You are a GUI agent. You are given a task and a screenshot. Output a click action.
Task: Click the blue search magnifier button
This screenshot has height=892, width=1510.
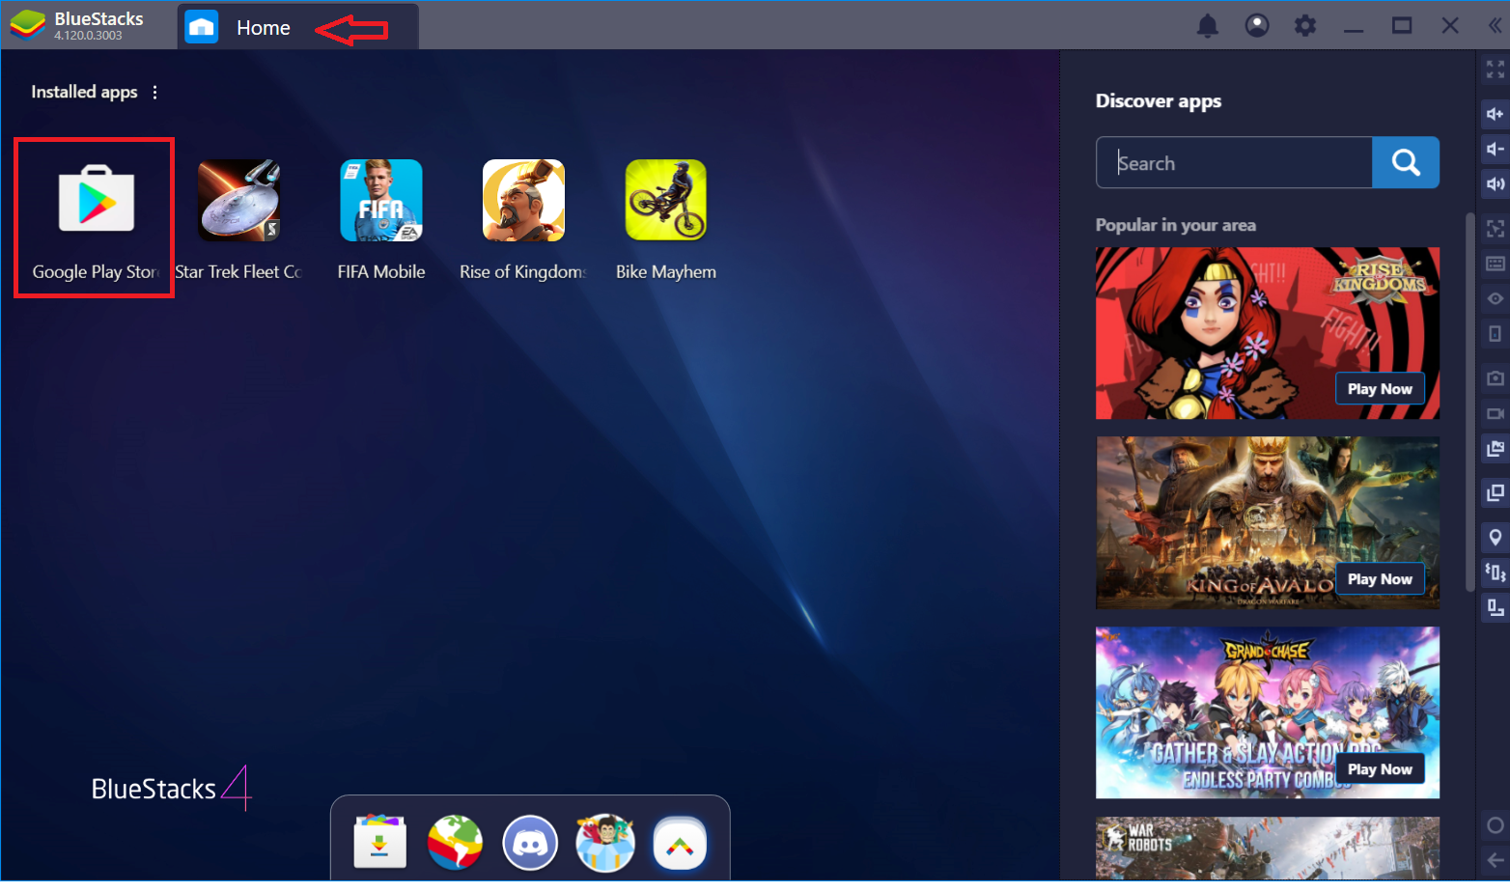tap(1406, 162)
